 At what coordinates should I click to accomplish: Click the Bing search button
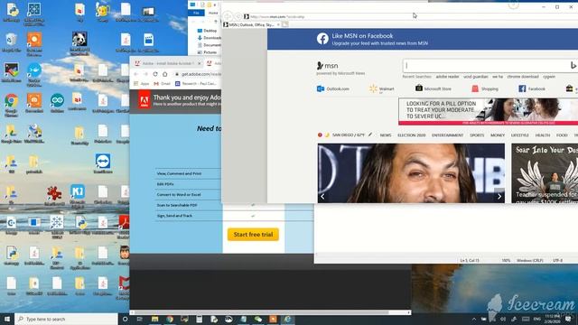pos(573,66)
